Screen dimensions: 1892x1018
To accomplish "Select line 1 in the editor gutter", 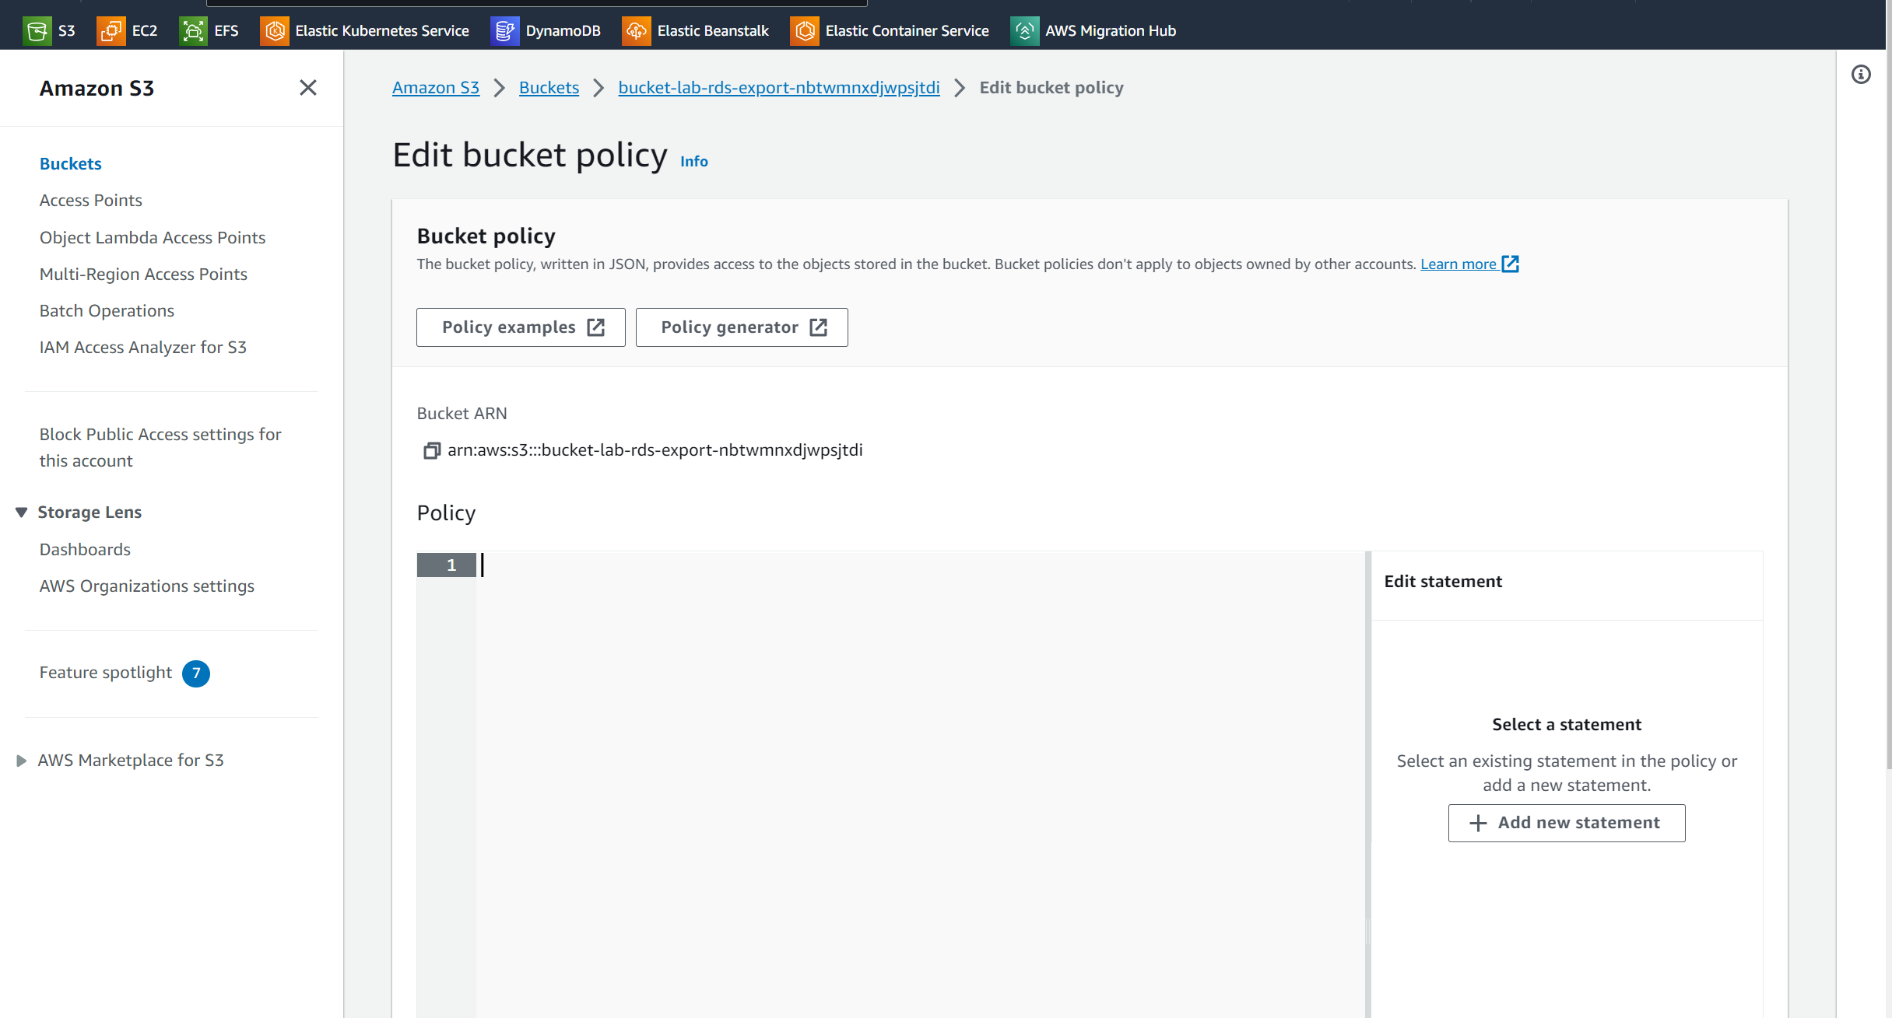I will (447, 565).
